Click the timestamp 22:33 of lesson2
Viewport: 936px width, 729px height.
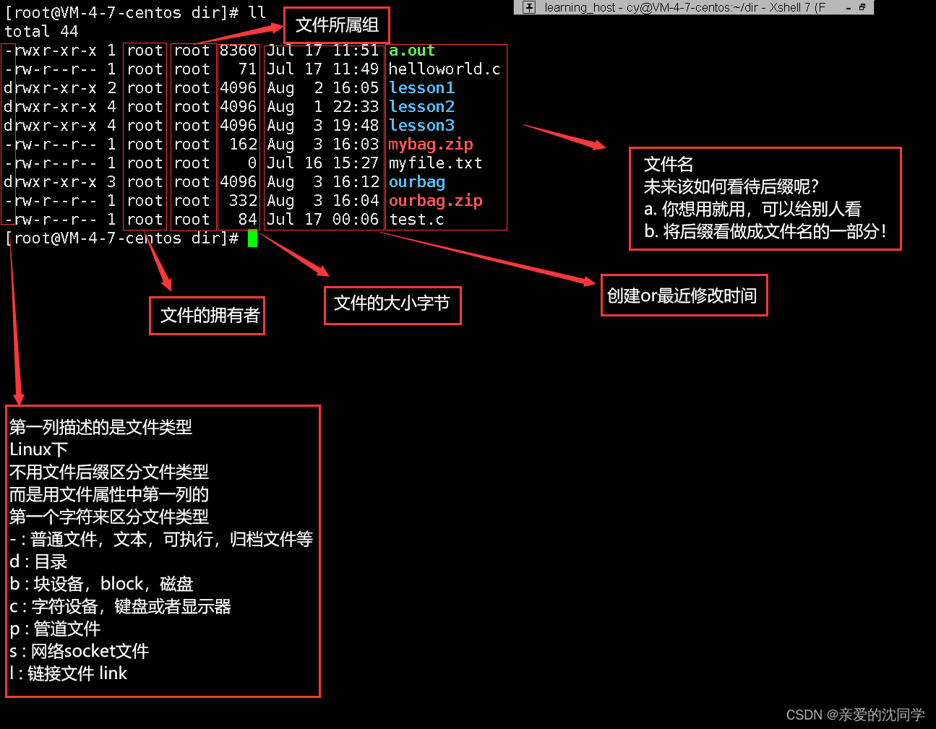click(x=356, y=107)
